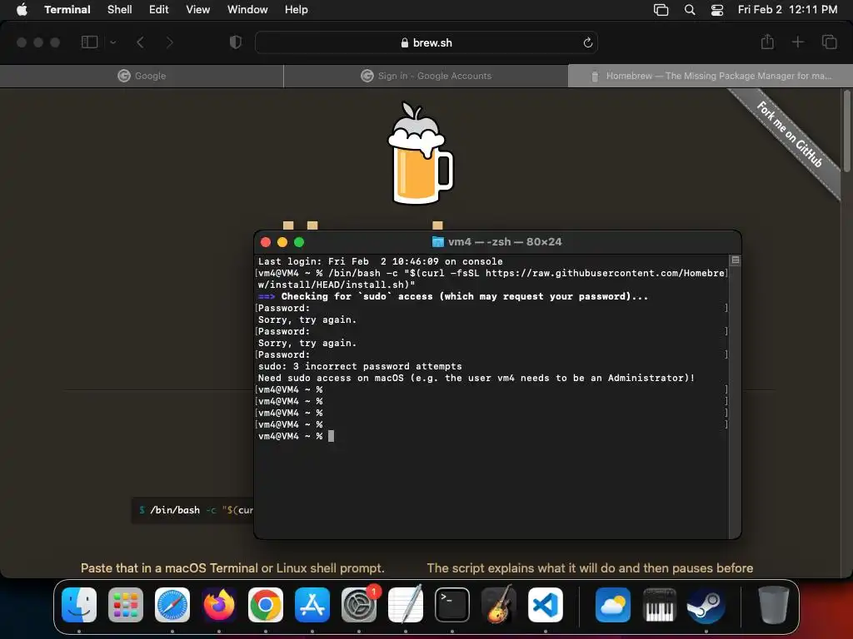Open the Edit menu
Screen dimensions: 853x639
[159, 9]
